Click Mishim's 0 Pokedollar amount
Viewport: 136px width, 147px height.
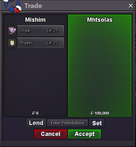(35, 113)
